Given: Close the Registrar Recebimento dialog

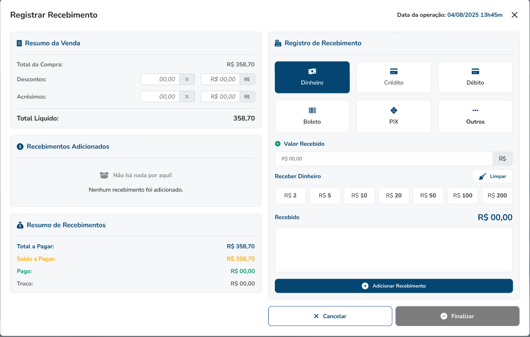Looking at the screenshot, I should point(514,15).
